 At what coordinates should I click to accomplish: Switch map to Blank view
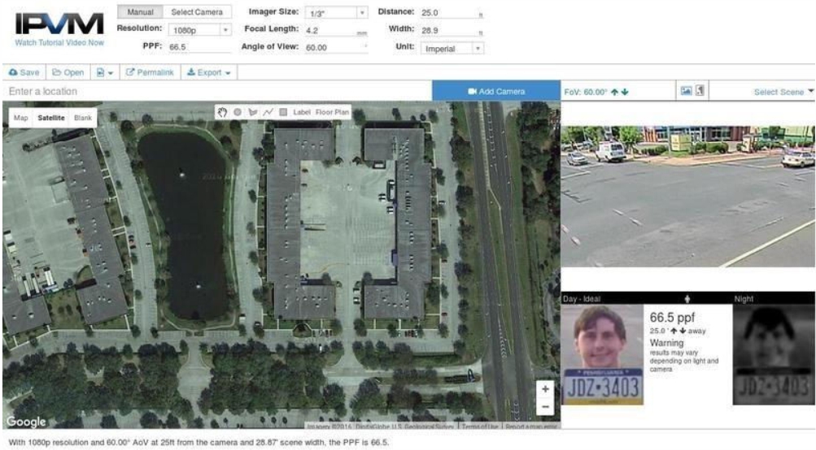click(83, 119)
